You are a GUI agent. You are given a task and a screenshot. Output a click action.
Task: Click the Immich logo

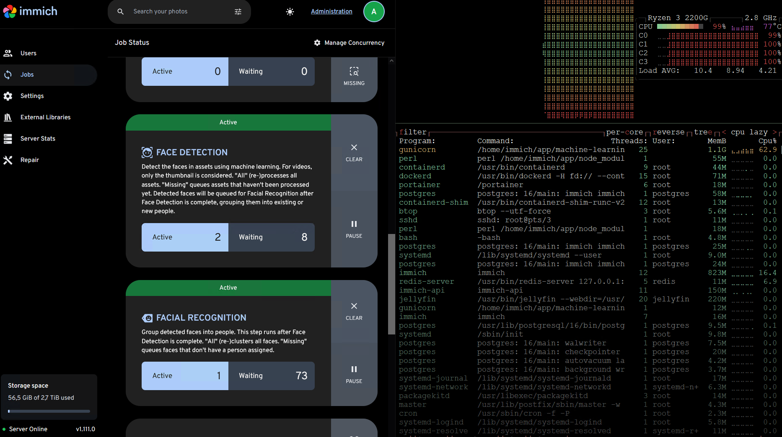[x=30, y=11]
